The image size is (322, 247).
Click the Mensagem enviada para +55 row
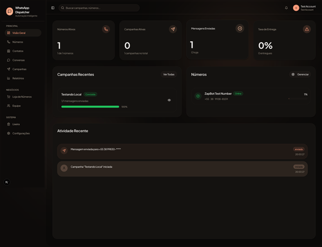182,152
